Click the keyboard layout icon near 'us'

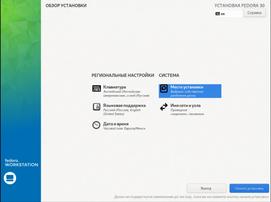[x=218, y=14]
